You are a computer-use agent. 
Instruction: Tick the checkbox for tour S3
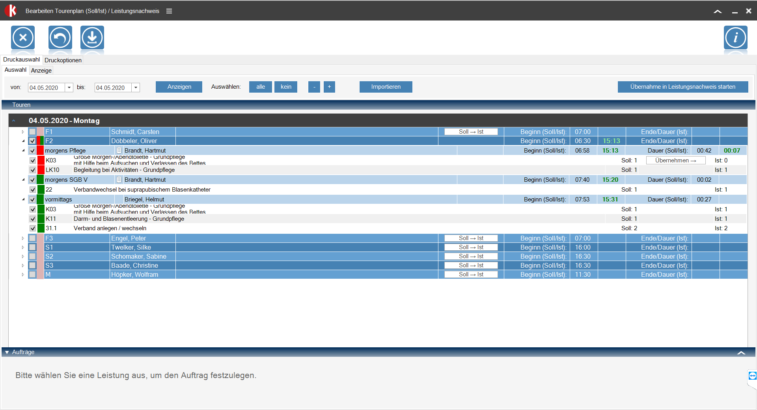click(x=32, y=265)
